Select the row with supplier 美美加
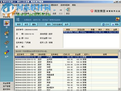This screenshot has height=91, width=121. coord(66,62)
